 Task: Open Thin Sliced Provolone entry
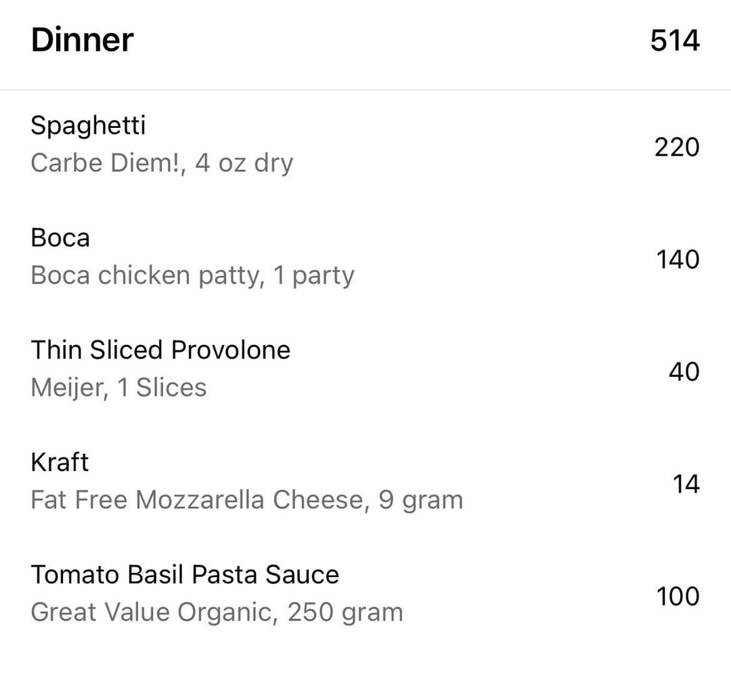[365, 369]
